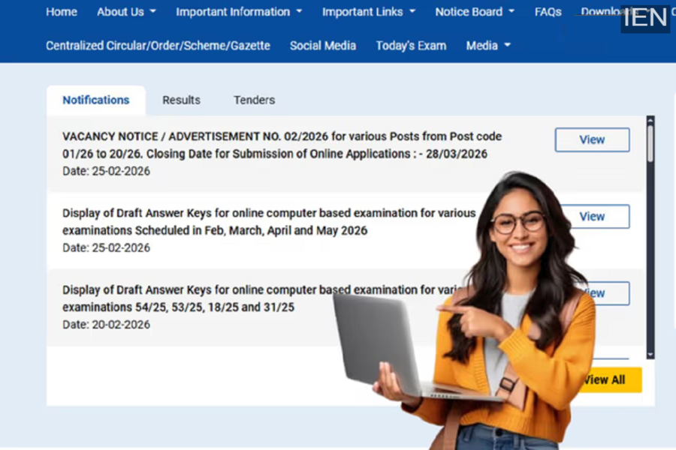The height and width of the screenshot is (450, 676).
Task: Expand the About Us dropdown menu
Action: pyautogui.click(x=126, y=12)
